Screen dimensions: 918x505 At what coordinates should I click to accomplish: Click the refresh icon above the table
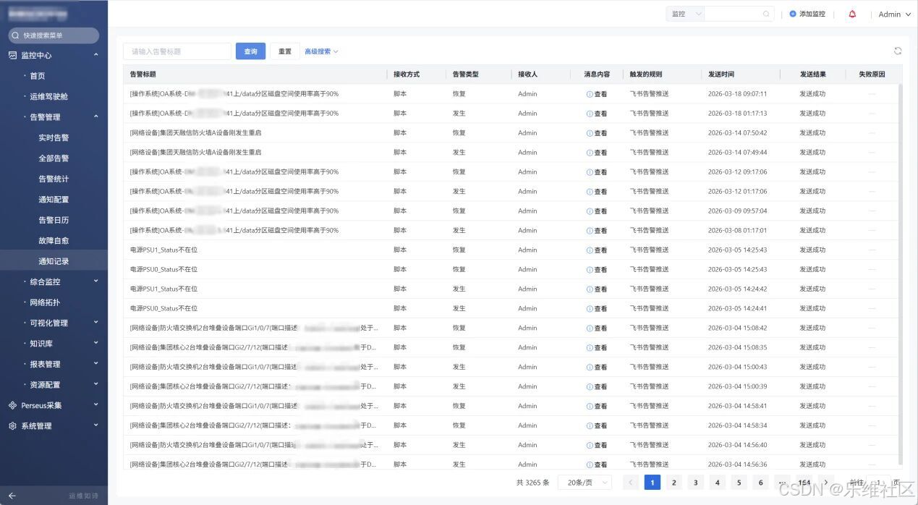(898, 51)
